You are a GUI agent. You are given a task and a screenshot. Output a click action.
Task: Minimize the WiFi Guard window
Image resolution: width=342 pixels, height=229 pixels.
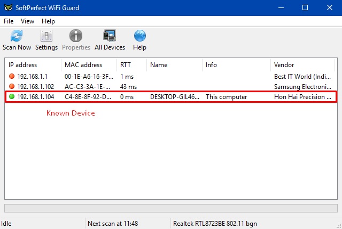[281, 8]
